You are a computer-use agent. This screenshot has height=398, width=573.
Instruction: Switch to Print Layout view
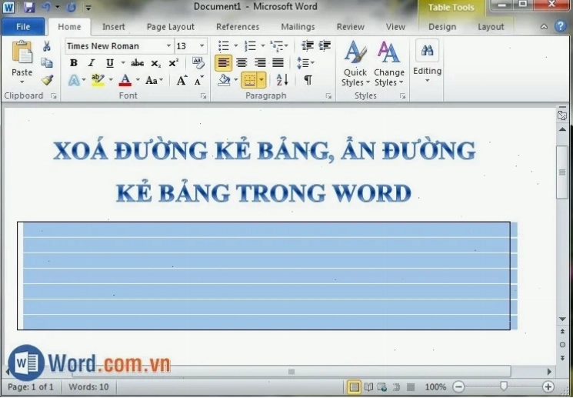pyautogui.click(x=354, y=386)
